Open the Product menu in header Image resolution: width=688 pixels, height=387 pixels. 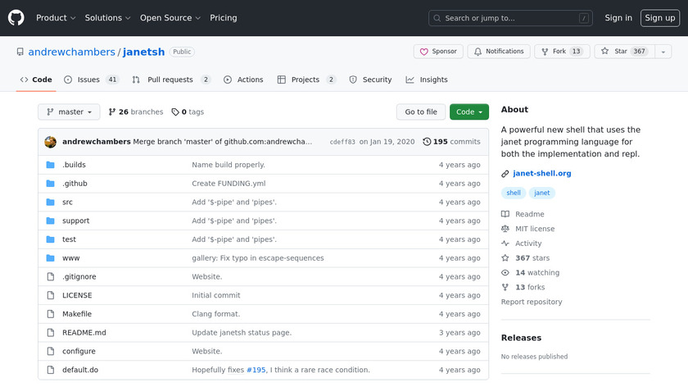pyautogui.click(x=56, y=18)
